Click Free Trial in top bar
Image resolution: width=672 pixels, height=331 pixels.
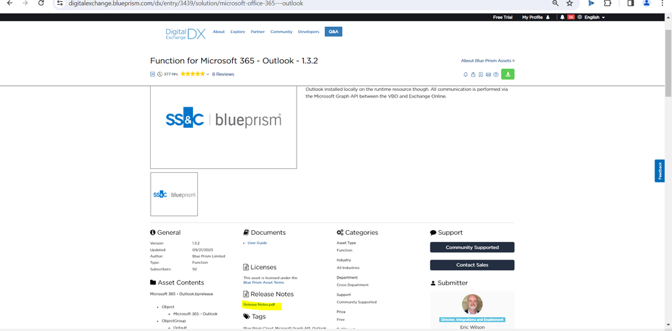click(x=502, y=17)
